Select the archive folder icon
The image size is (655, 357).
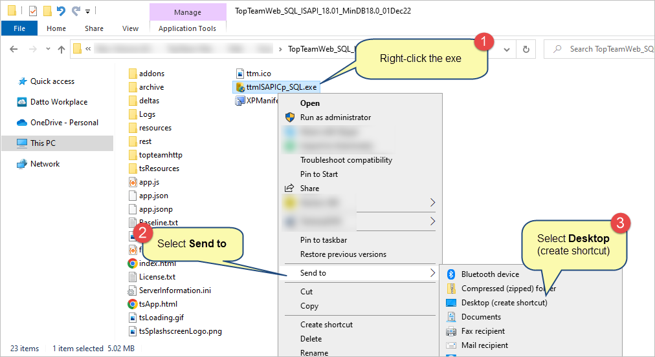point(133,87)
